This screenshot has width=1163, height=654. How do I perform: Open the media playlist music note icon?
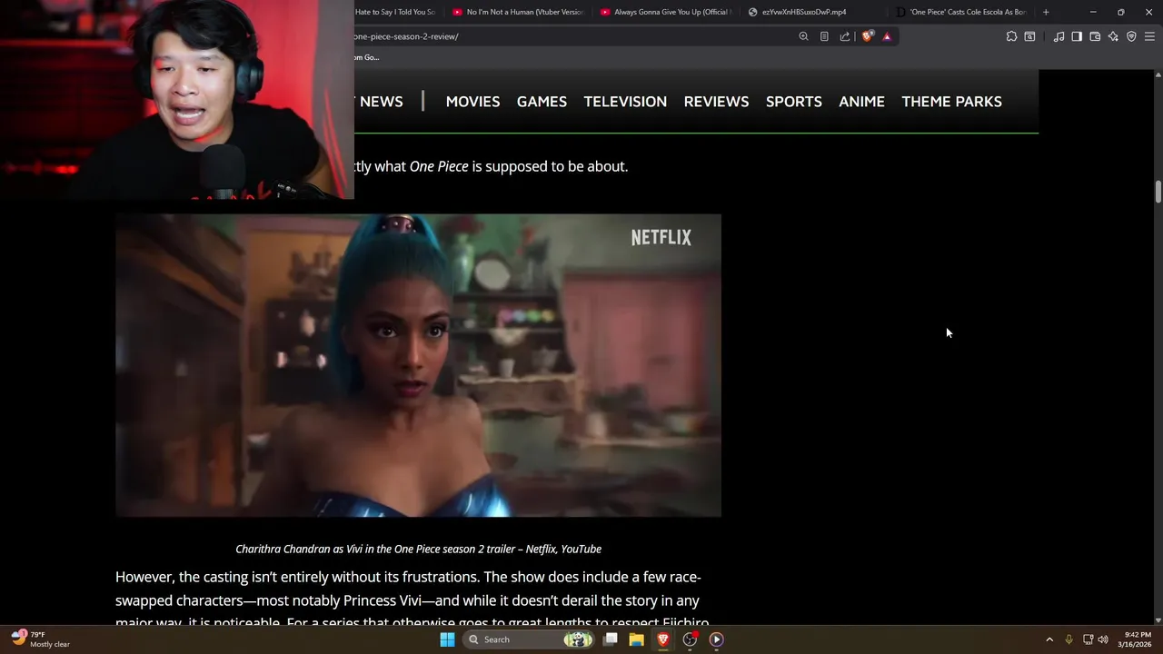tap(1059, 36)
